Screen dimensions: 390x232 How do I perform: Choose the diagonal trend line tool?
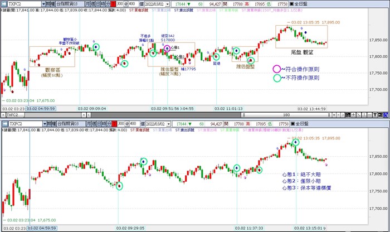click(x=359, y=115)
